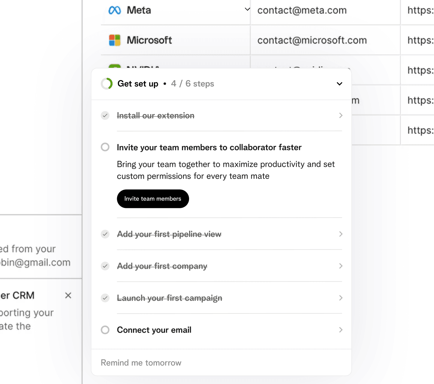This screenshot has height=384, width=434.
Task: Dismiss the CRM notification with the X
Action: click(68, 295)
